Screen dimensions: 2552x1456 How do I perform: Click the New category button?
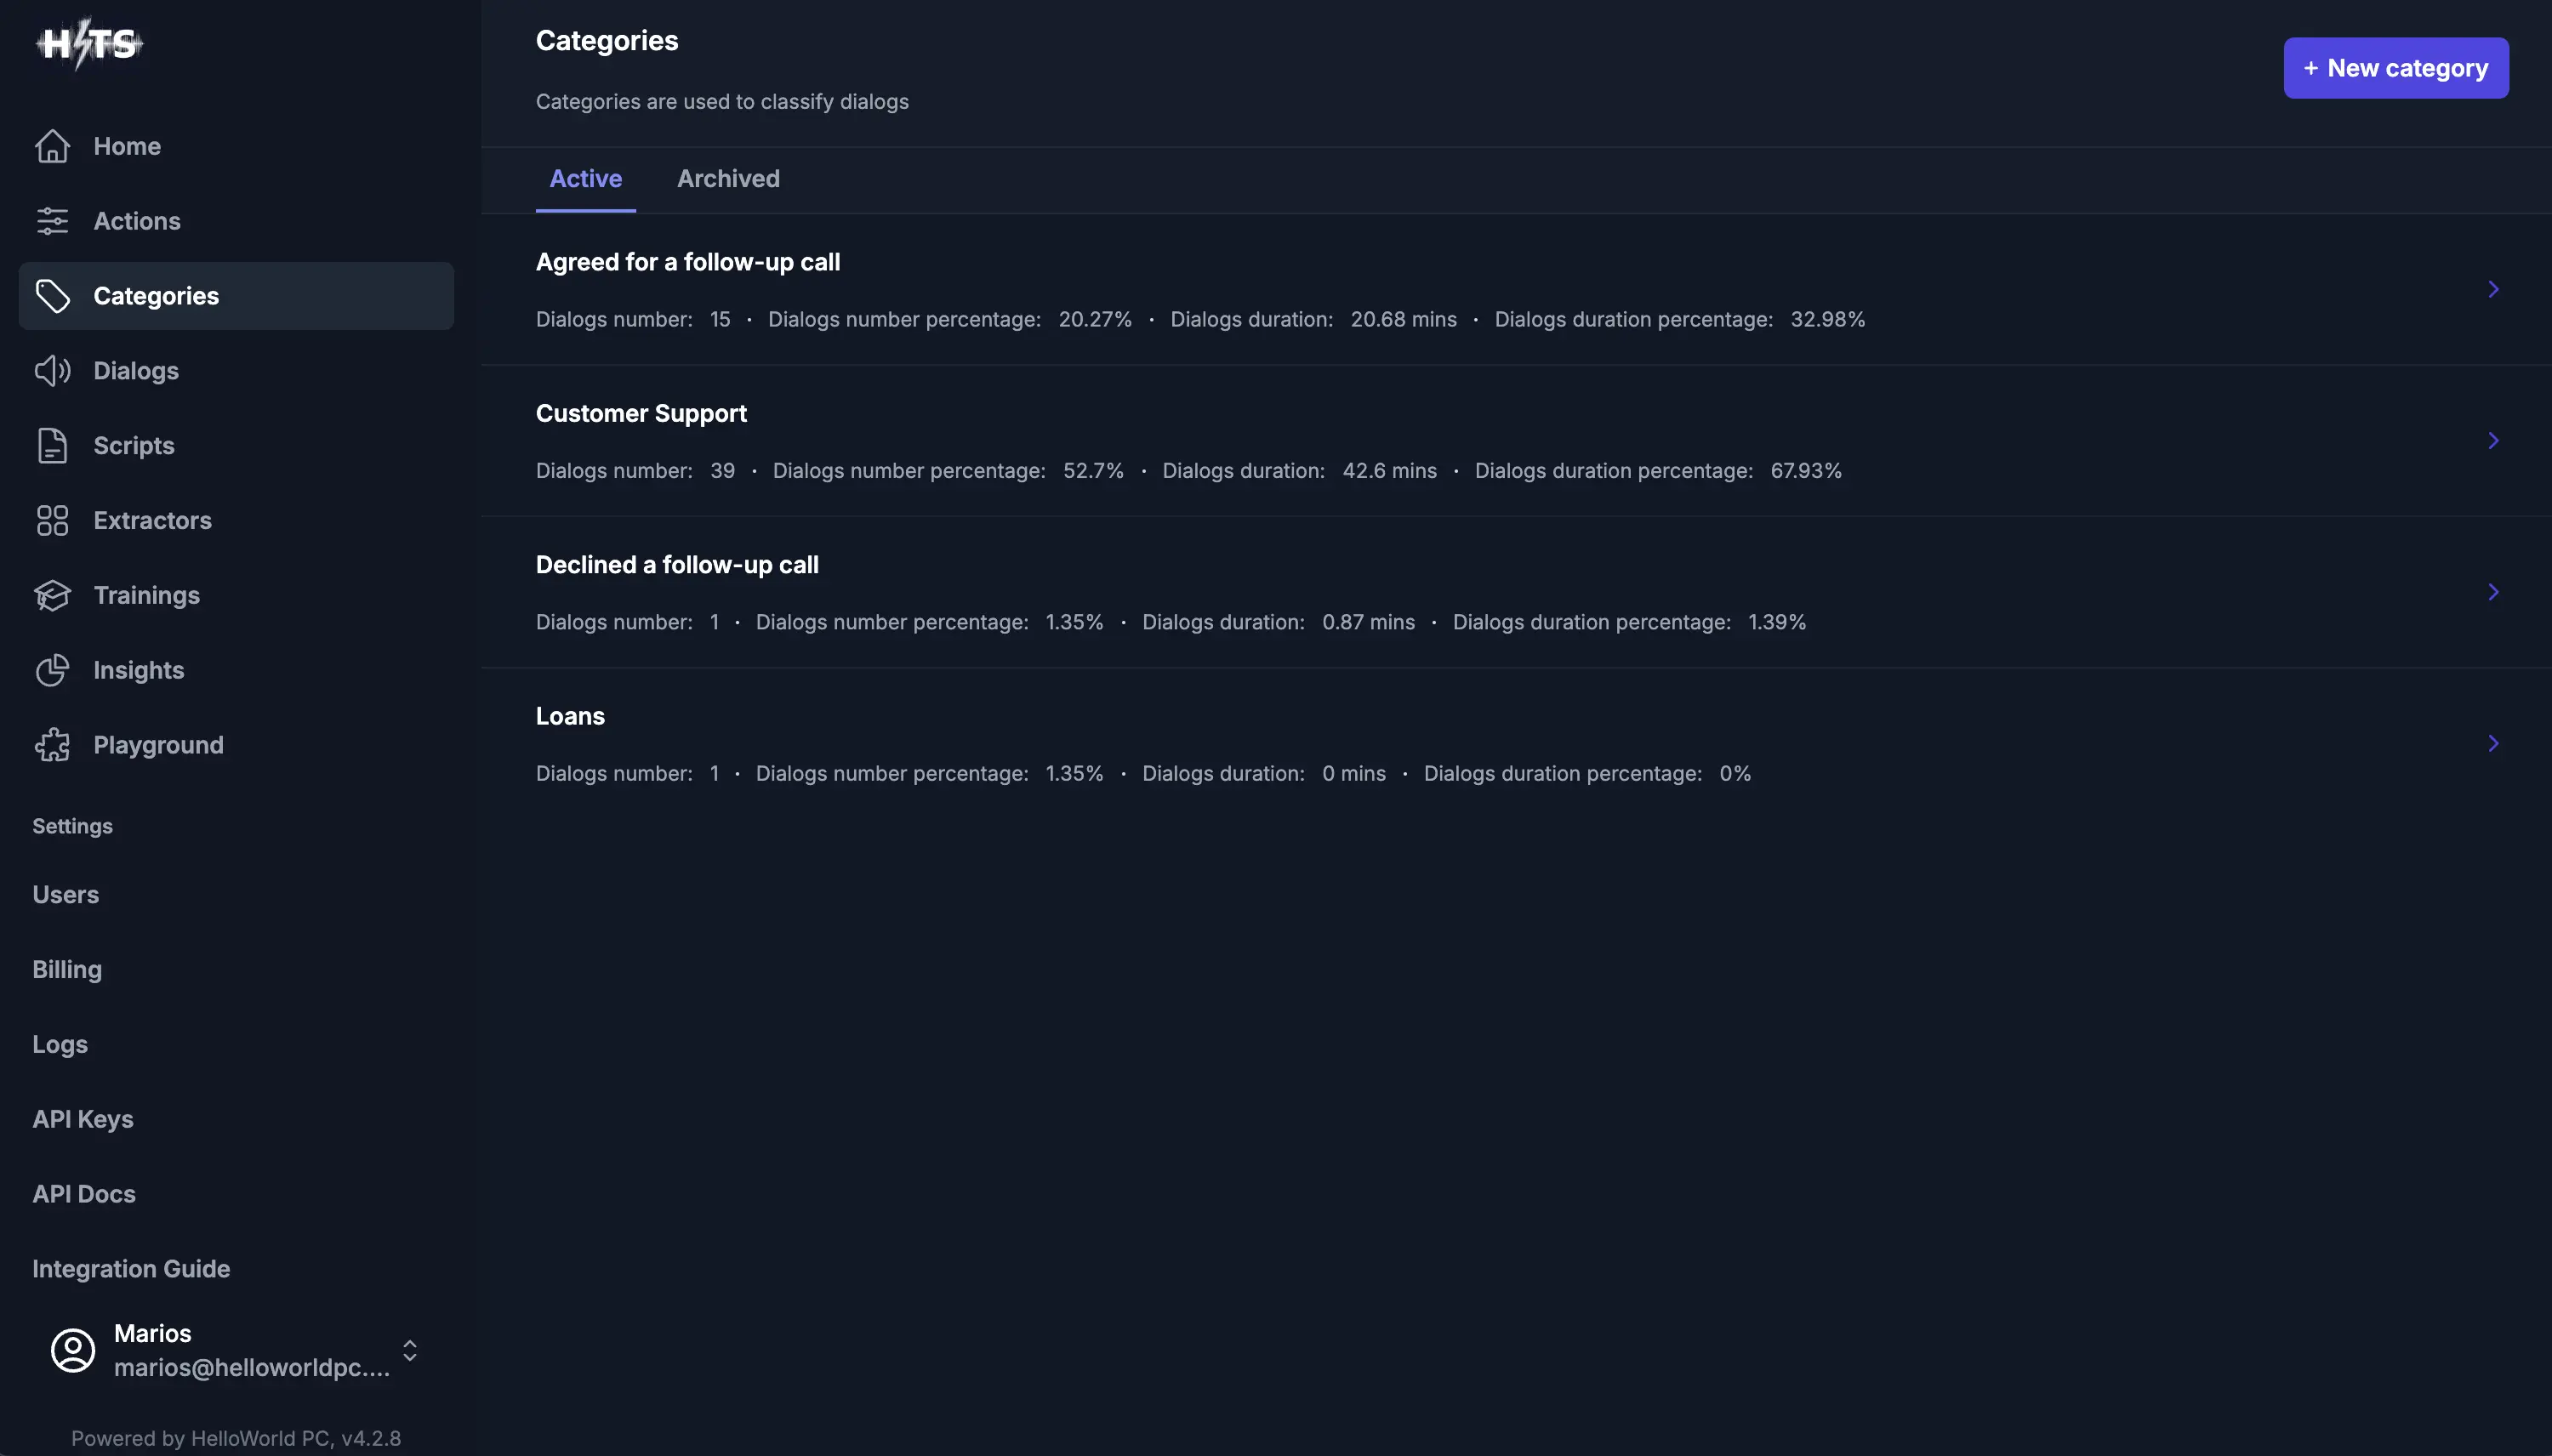[2395, 68]
